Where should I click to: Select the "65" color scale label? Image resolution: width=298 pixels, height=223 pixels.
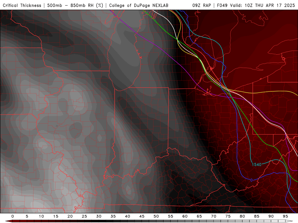[x=199, y=216]
